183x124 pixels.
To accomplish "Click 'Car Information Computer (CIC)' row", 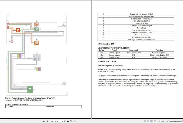I will pos(136,19).
